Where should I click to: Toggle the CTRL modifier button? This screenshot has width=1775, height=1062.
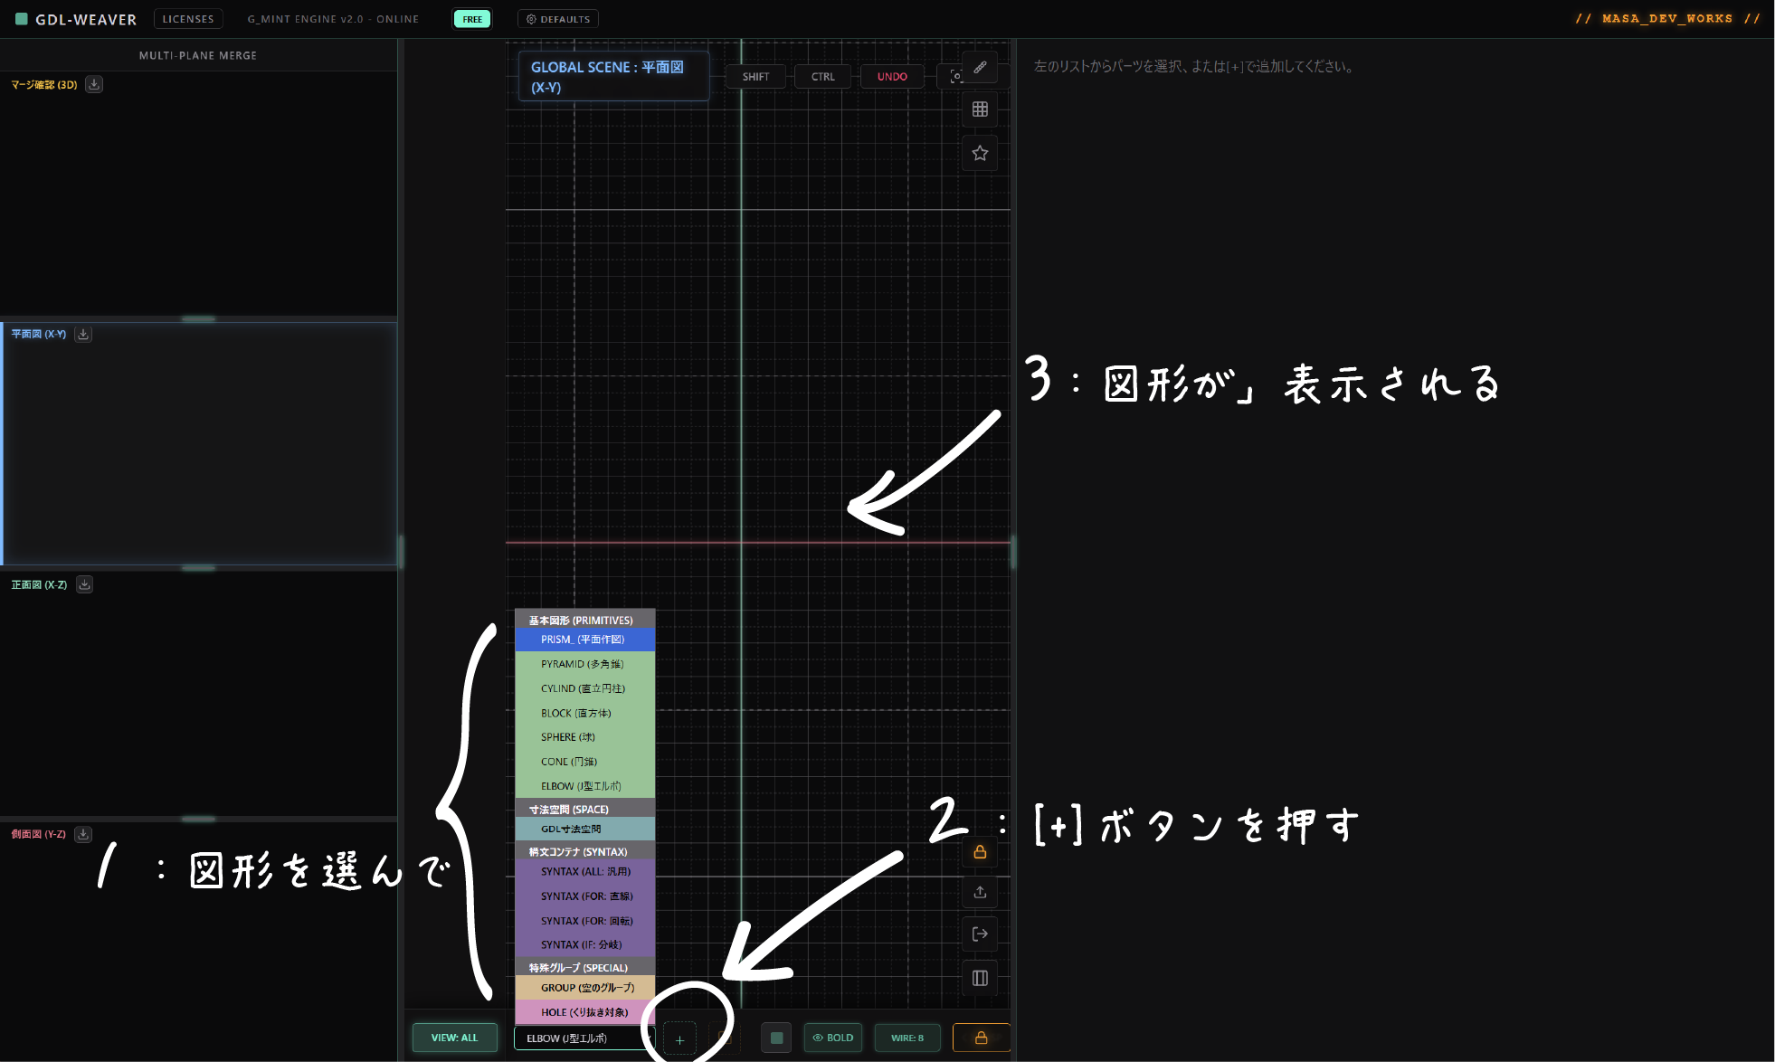[x=823, y=77]
